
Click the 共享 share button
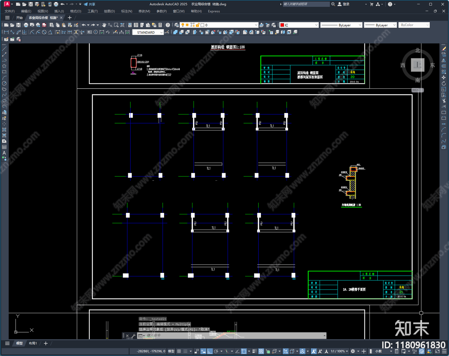coord(90,4)
